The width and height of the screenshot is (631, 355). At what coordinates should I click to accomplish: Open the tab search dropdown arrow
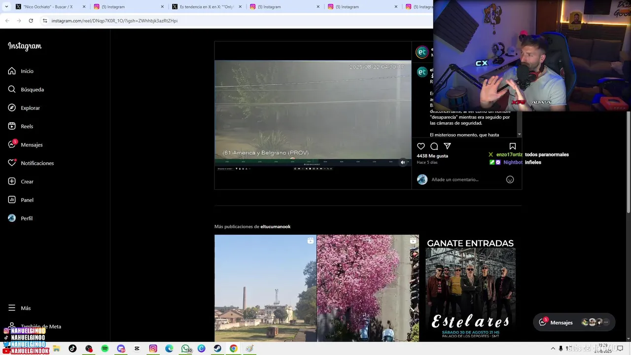click(6, 7)
